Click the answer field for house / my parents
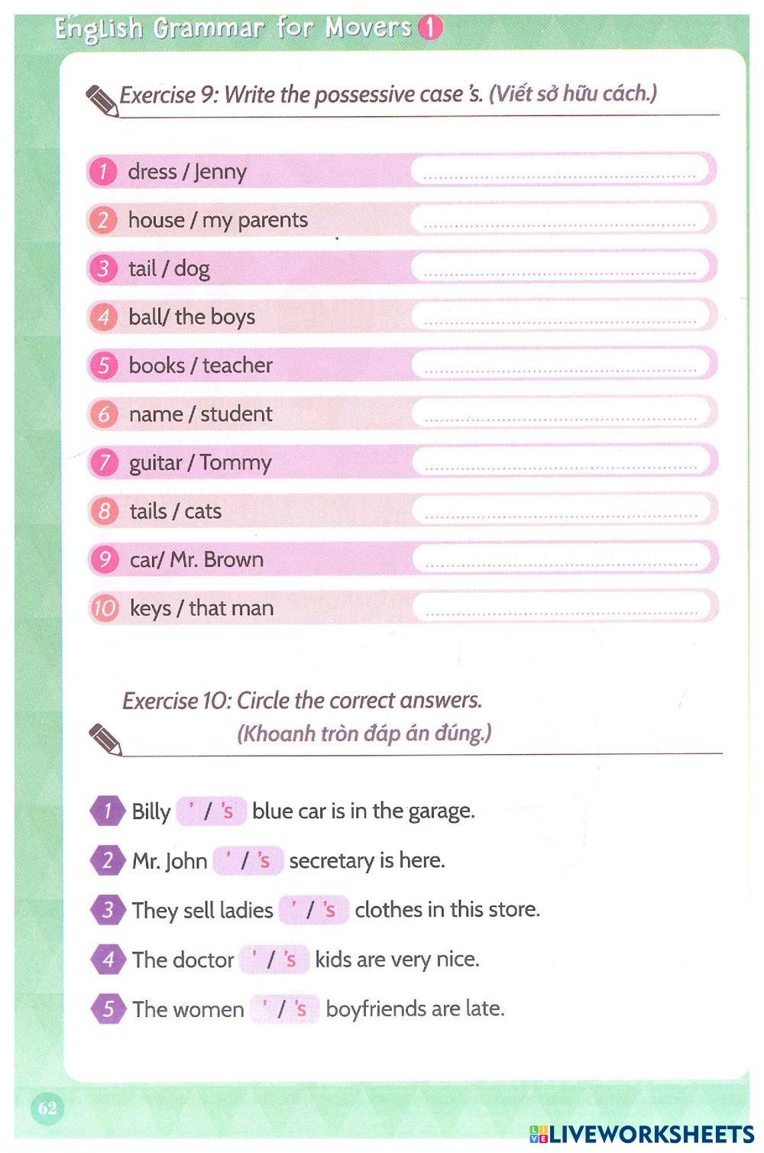 click(560, 219)
